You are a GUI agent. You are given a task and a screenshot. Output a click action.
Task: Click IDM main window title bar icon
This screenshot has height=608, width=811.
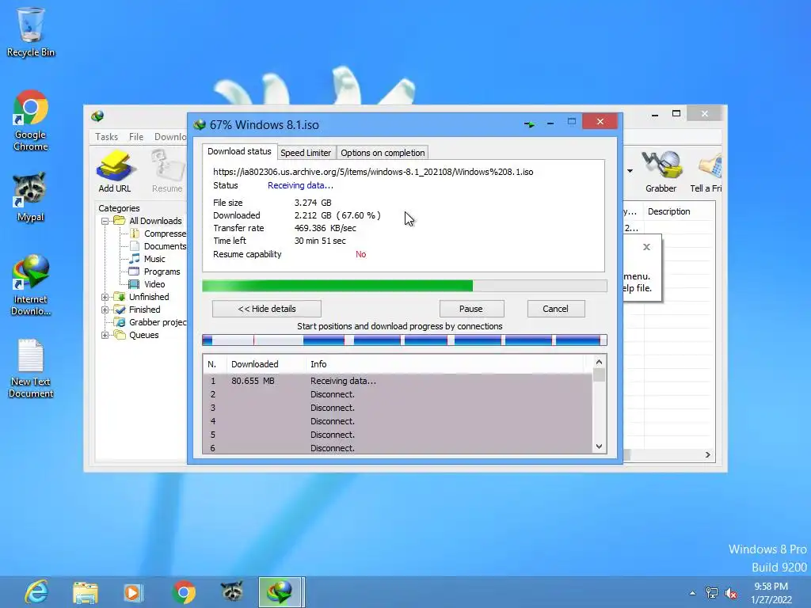(x=97, y=116)
